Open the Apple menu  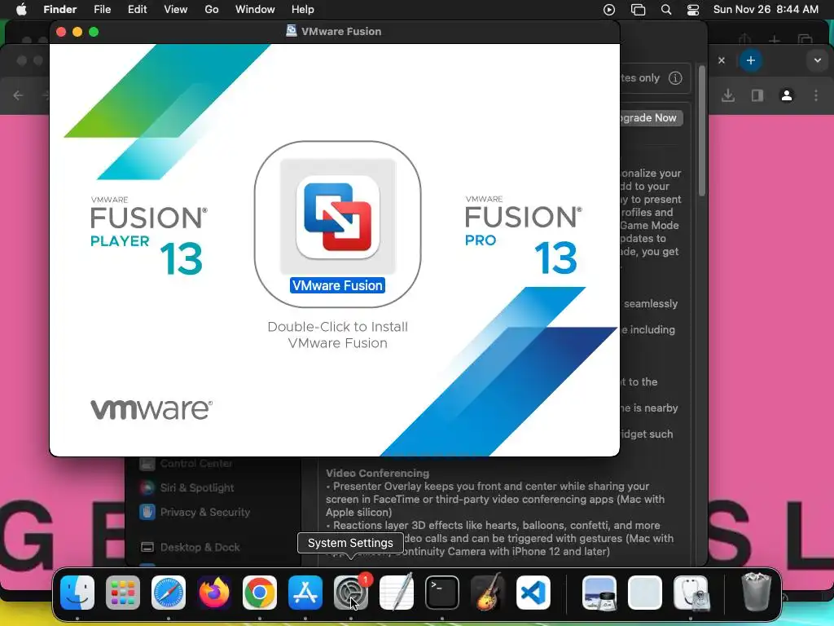coord(21,10)
